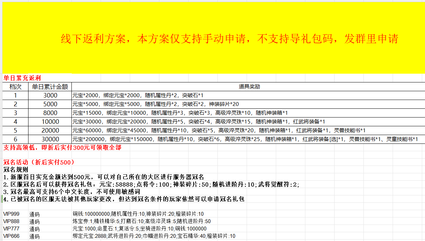Click tier number 3 in the 档次 column

coord(15,113)
